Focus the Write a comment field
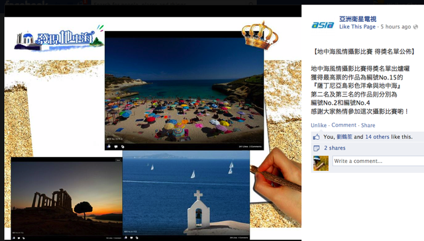 378,161
